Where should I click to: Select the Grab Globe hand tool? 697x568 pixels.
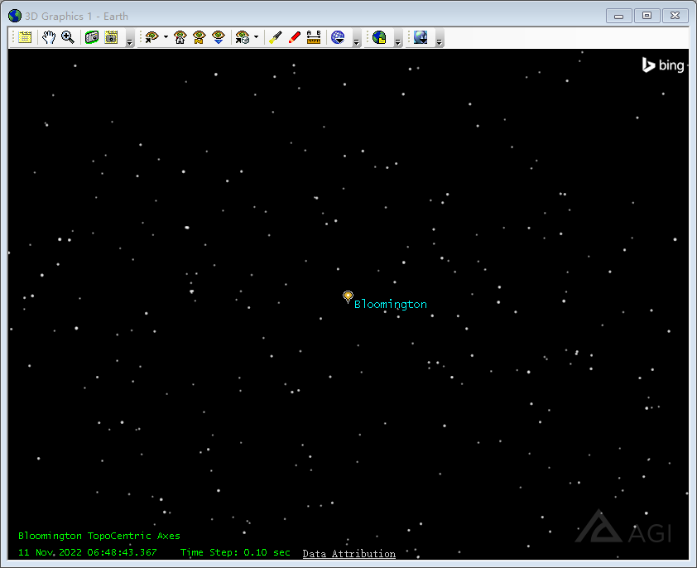pos(49,37)
